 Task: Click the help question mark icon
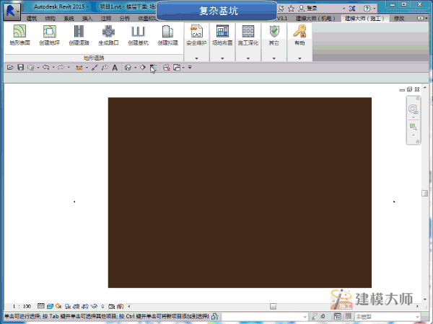pos(367,9)
